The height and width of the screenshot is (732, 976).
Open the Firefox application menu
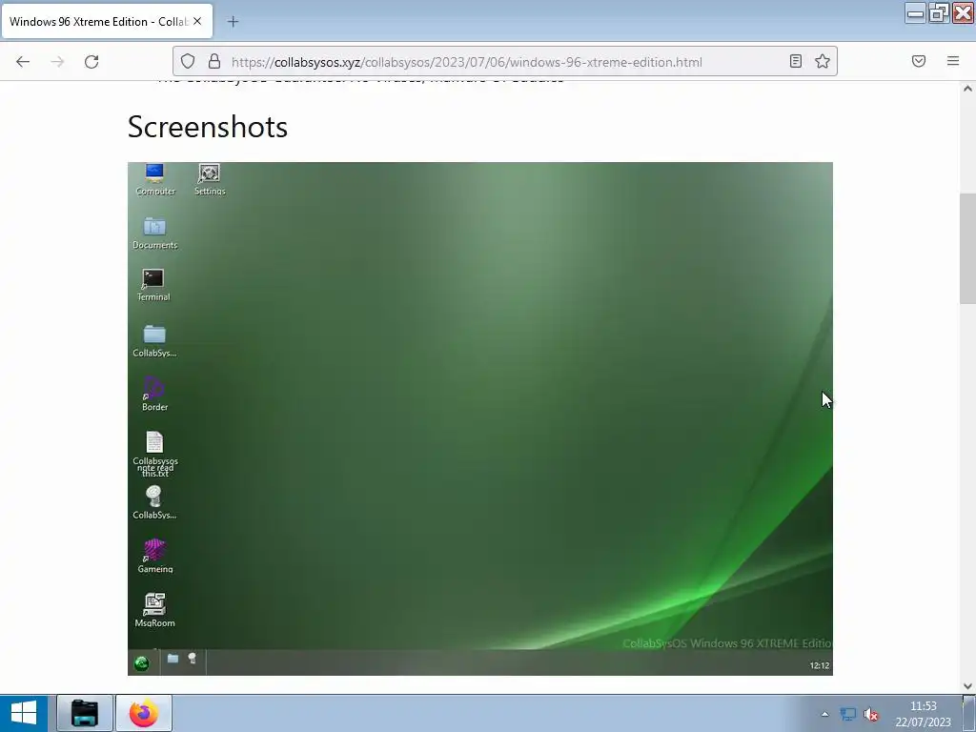(x=953, y=61)
